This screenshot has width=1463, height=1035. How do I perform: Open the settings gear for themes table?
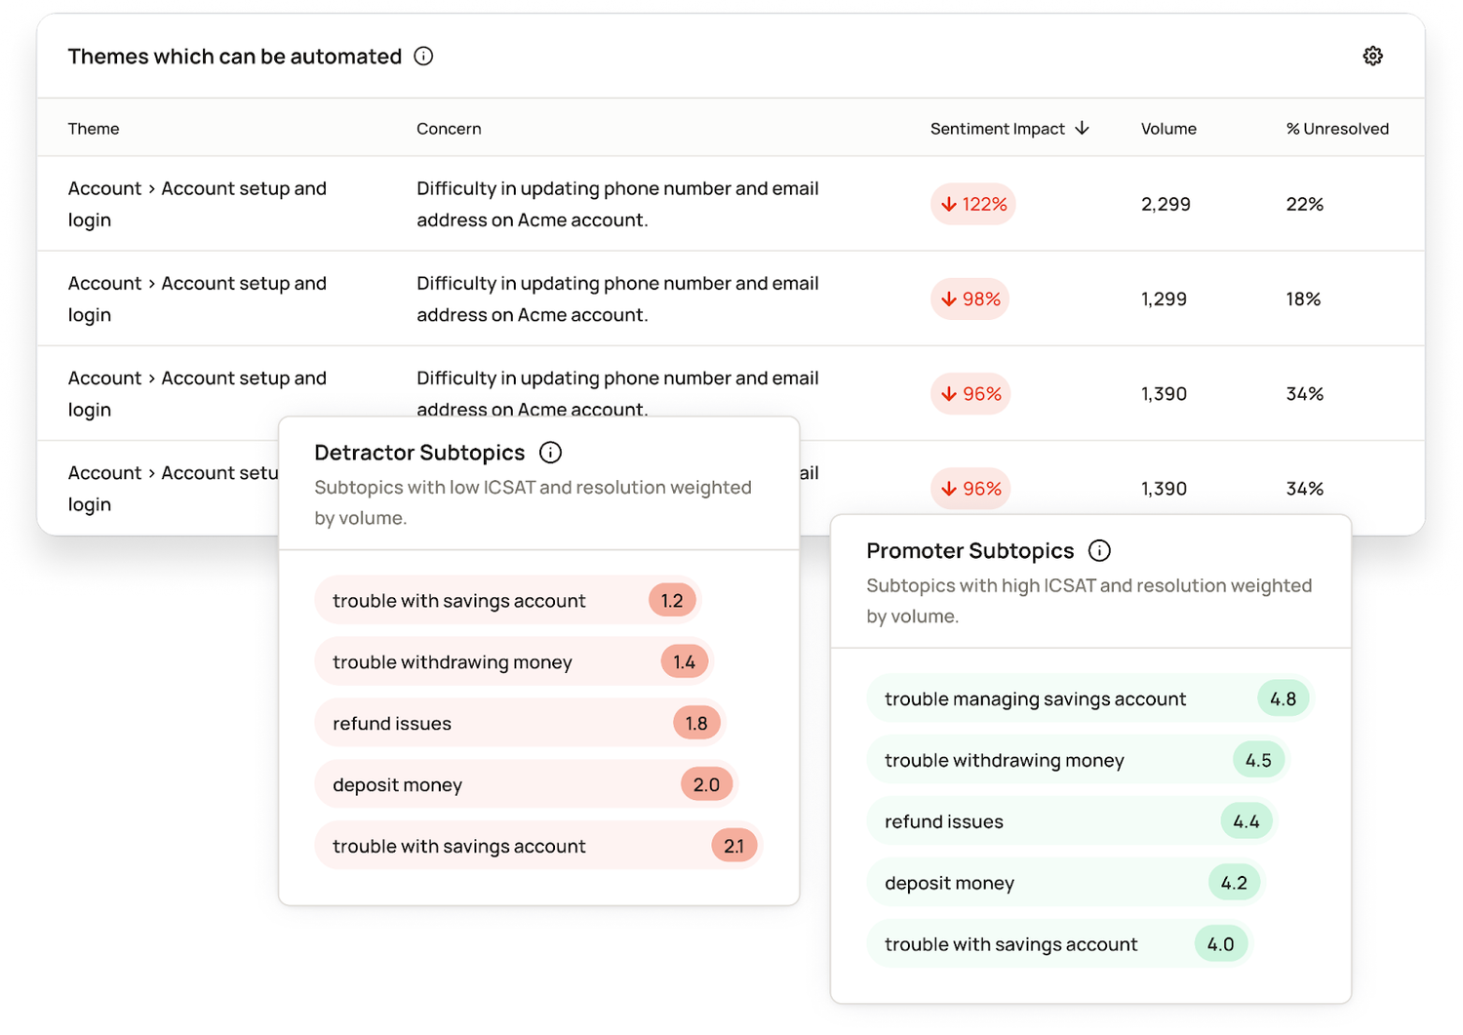pos(1372,56)
